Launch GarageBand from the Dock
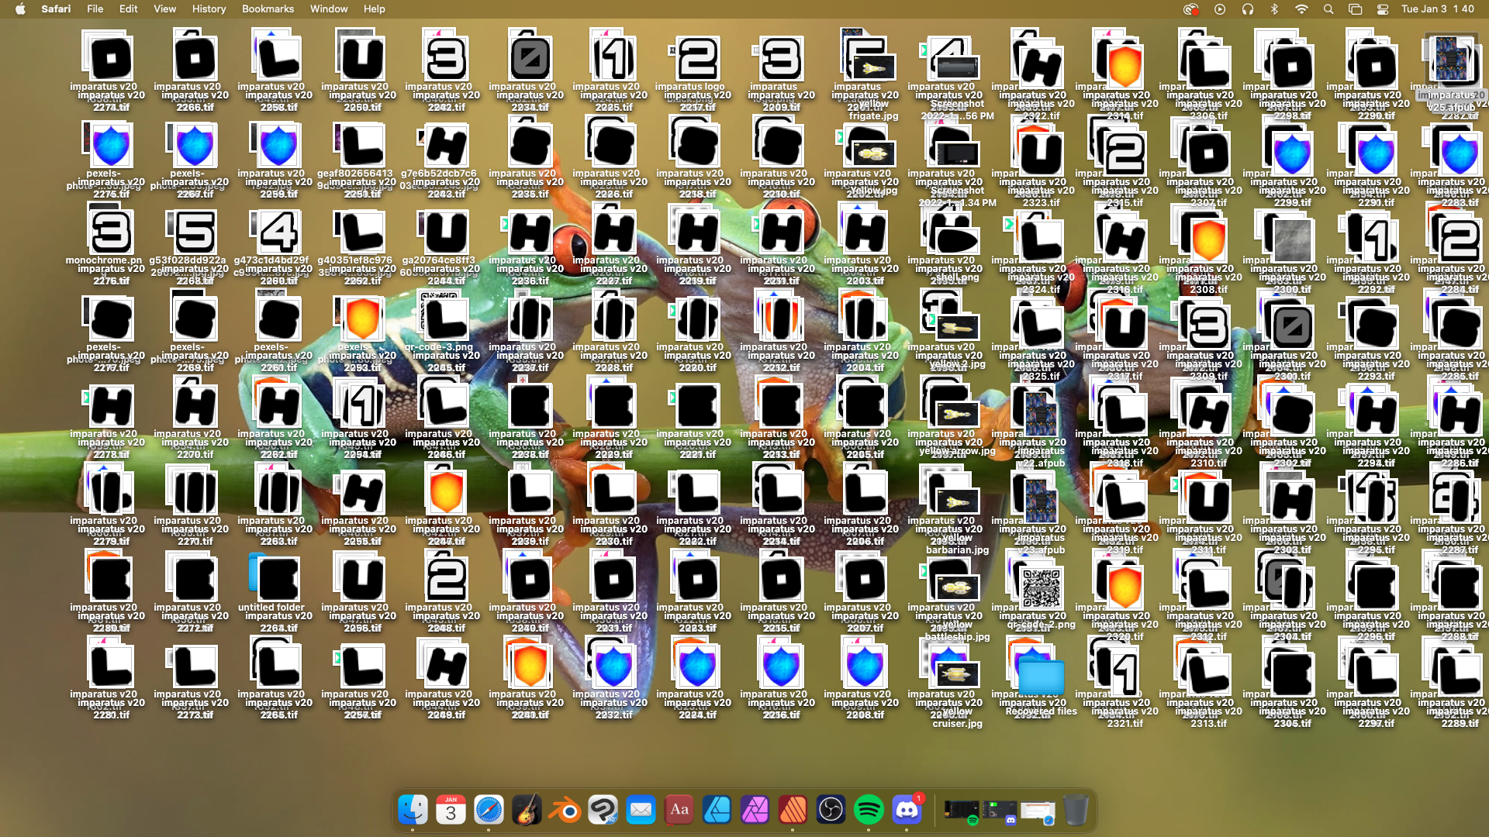The image size is (1489, 837). point(527,811)
